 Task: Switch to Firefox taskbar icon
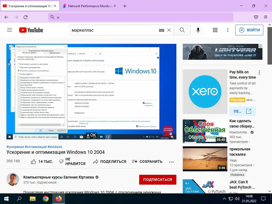pos(59,199)
